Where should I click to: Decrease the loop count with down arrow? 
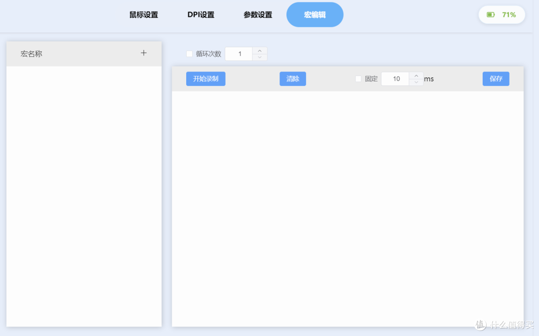tap(260, 57)
